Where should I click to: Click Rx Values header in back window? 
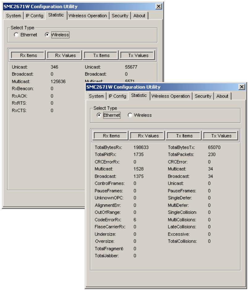(x=65, y=55)
